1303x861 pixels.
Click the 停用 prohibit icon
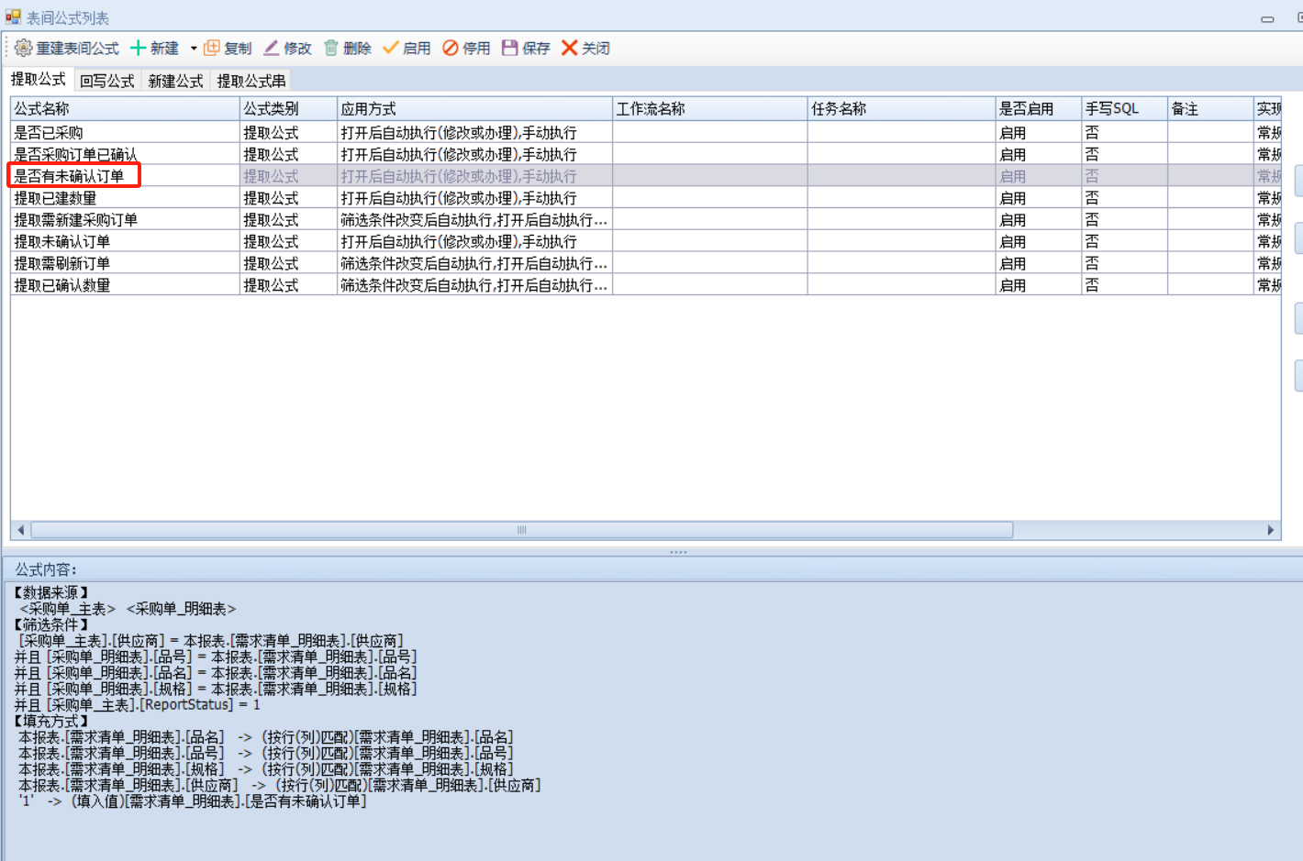tap(451, 48)
